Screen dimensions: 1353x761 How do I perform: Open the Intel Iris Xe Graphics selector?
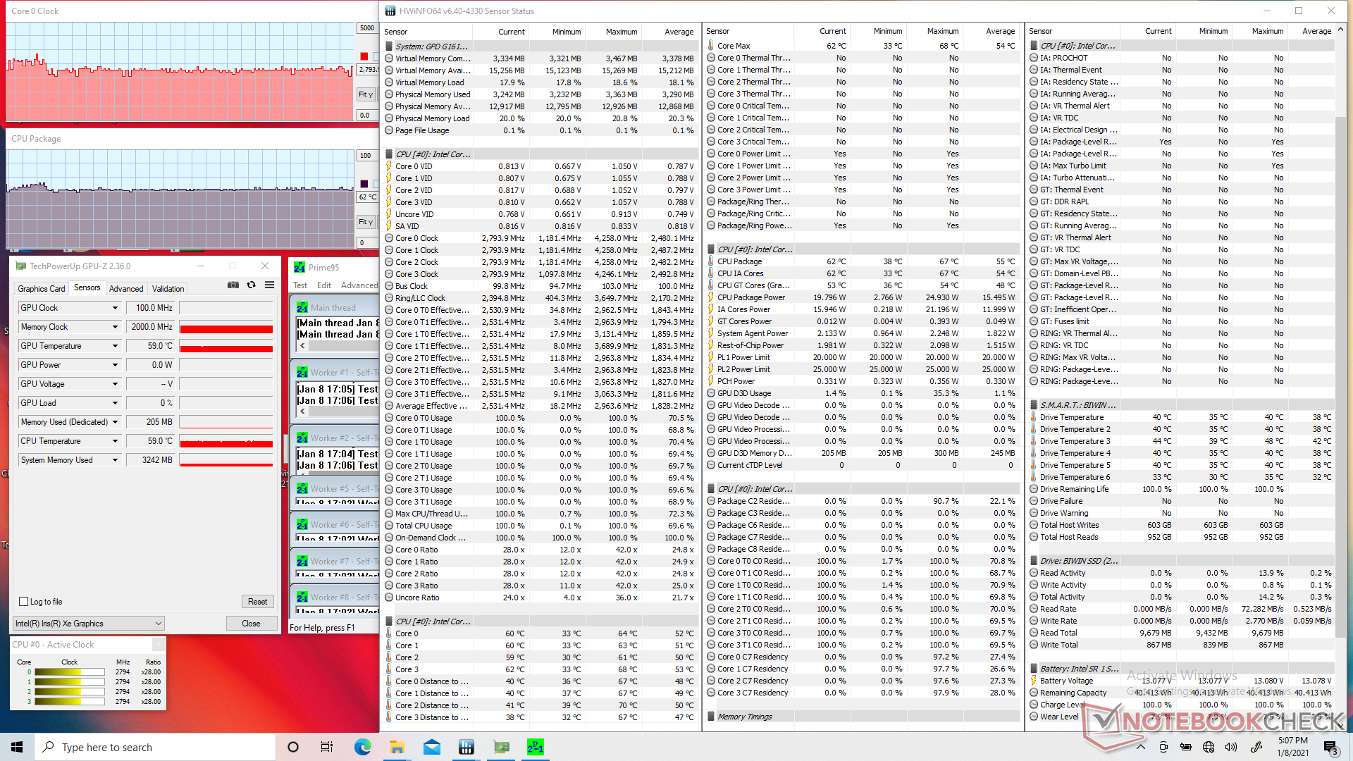(89, 624)
